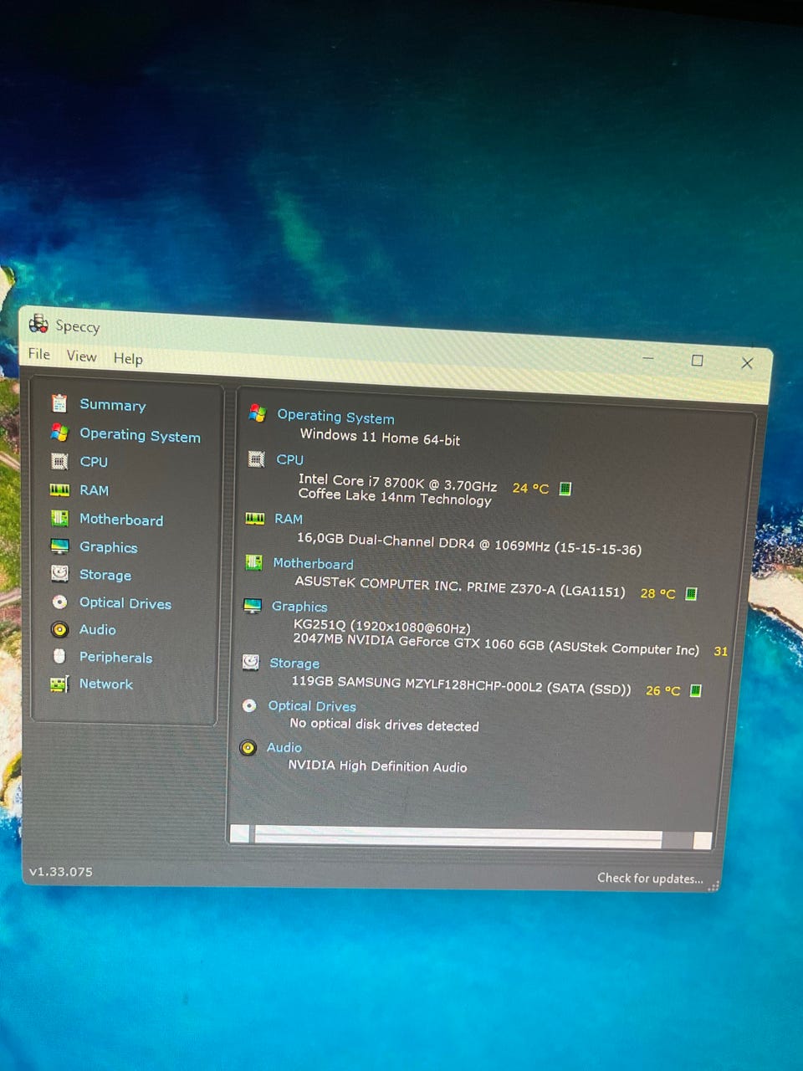Click the Optical Drives disc icon in sidebar
This screenshot has height=1071, width=803.
pyautogui.click(x=59, y=602)
